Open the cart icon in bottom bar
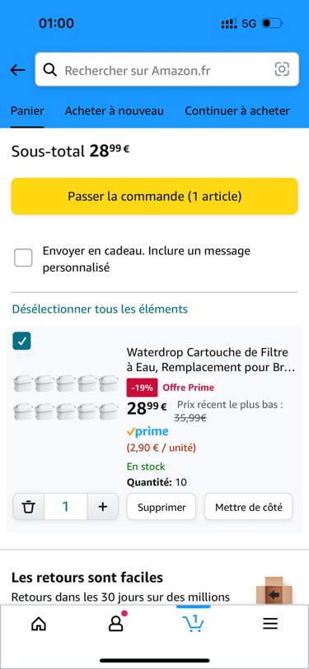309x669 pixels. click(x=193, y=624)
